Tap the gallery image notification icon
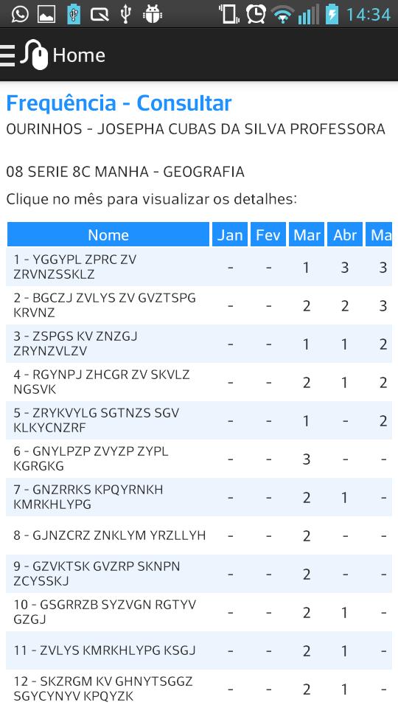This screenshot has width=398, height=708. click(x=46, y=14)
